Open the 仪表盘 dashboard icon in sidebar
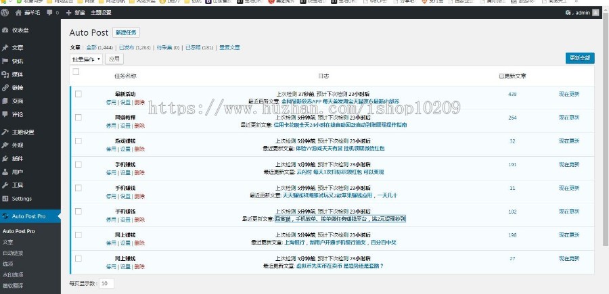Screen dimensions: 609x294 (5, 31)
